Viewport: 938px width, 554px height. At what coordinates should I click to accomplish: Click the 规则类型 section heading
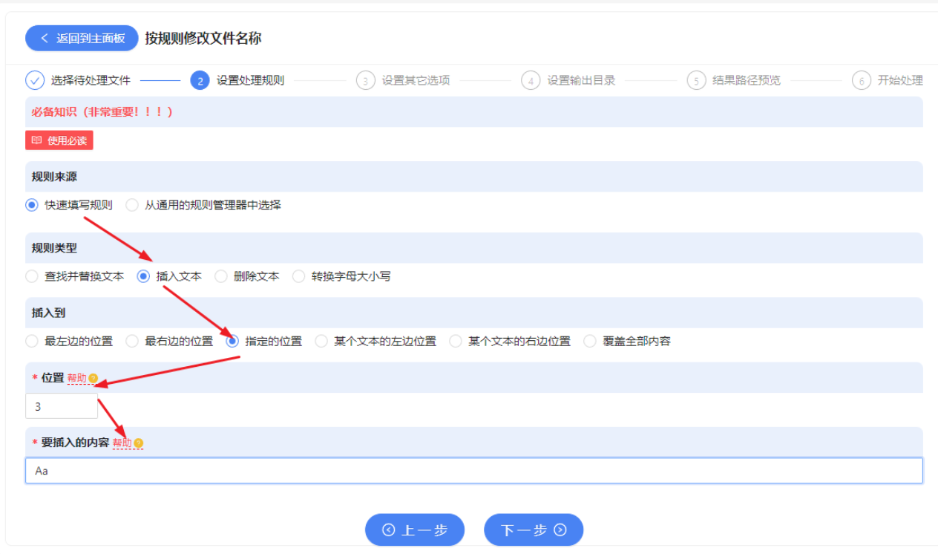click(54, 248)
